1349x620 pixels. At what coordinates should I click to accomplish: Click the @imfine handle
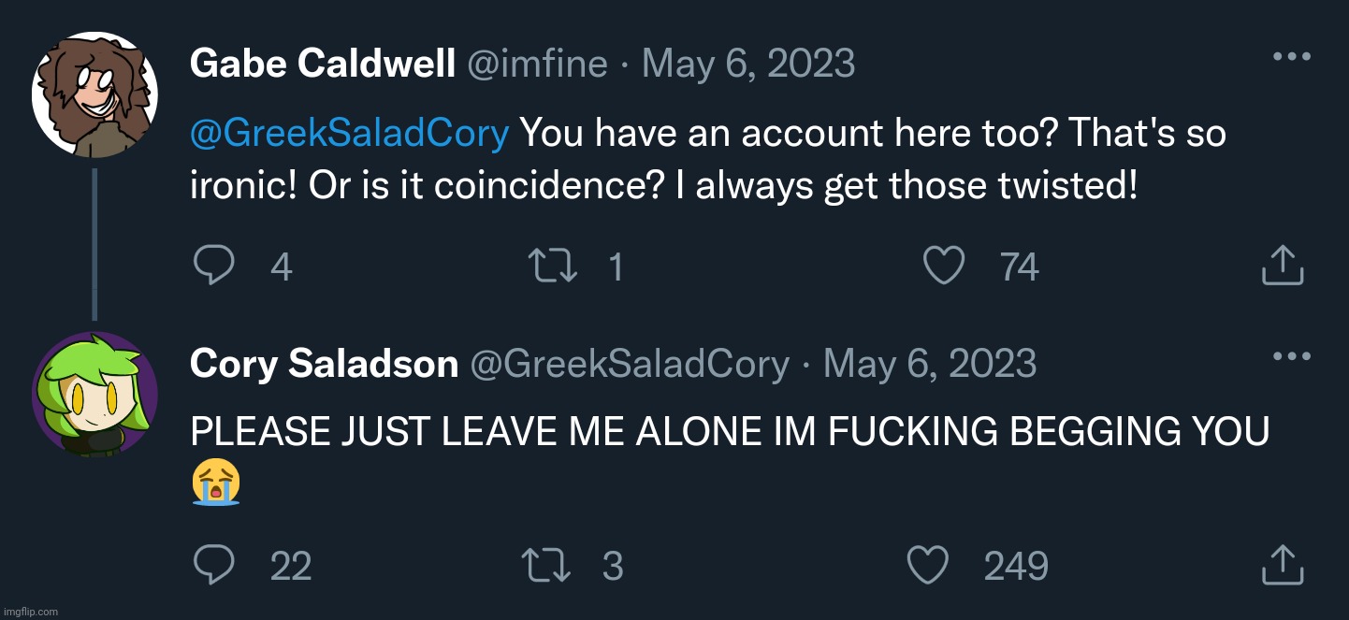pos(536,64)
